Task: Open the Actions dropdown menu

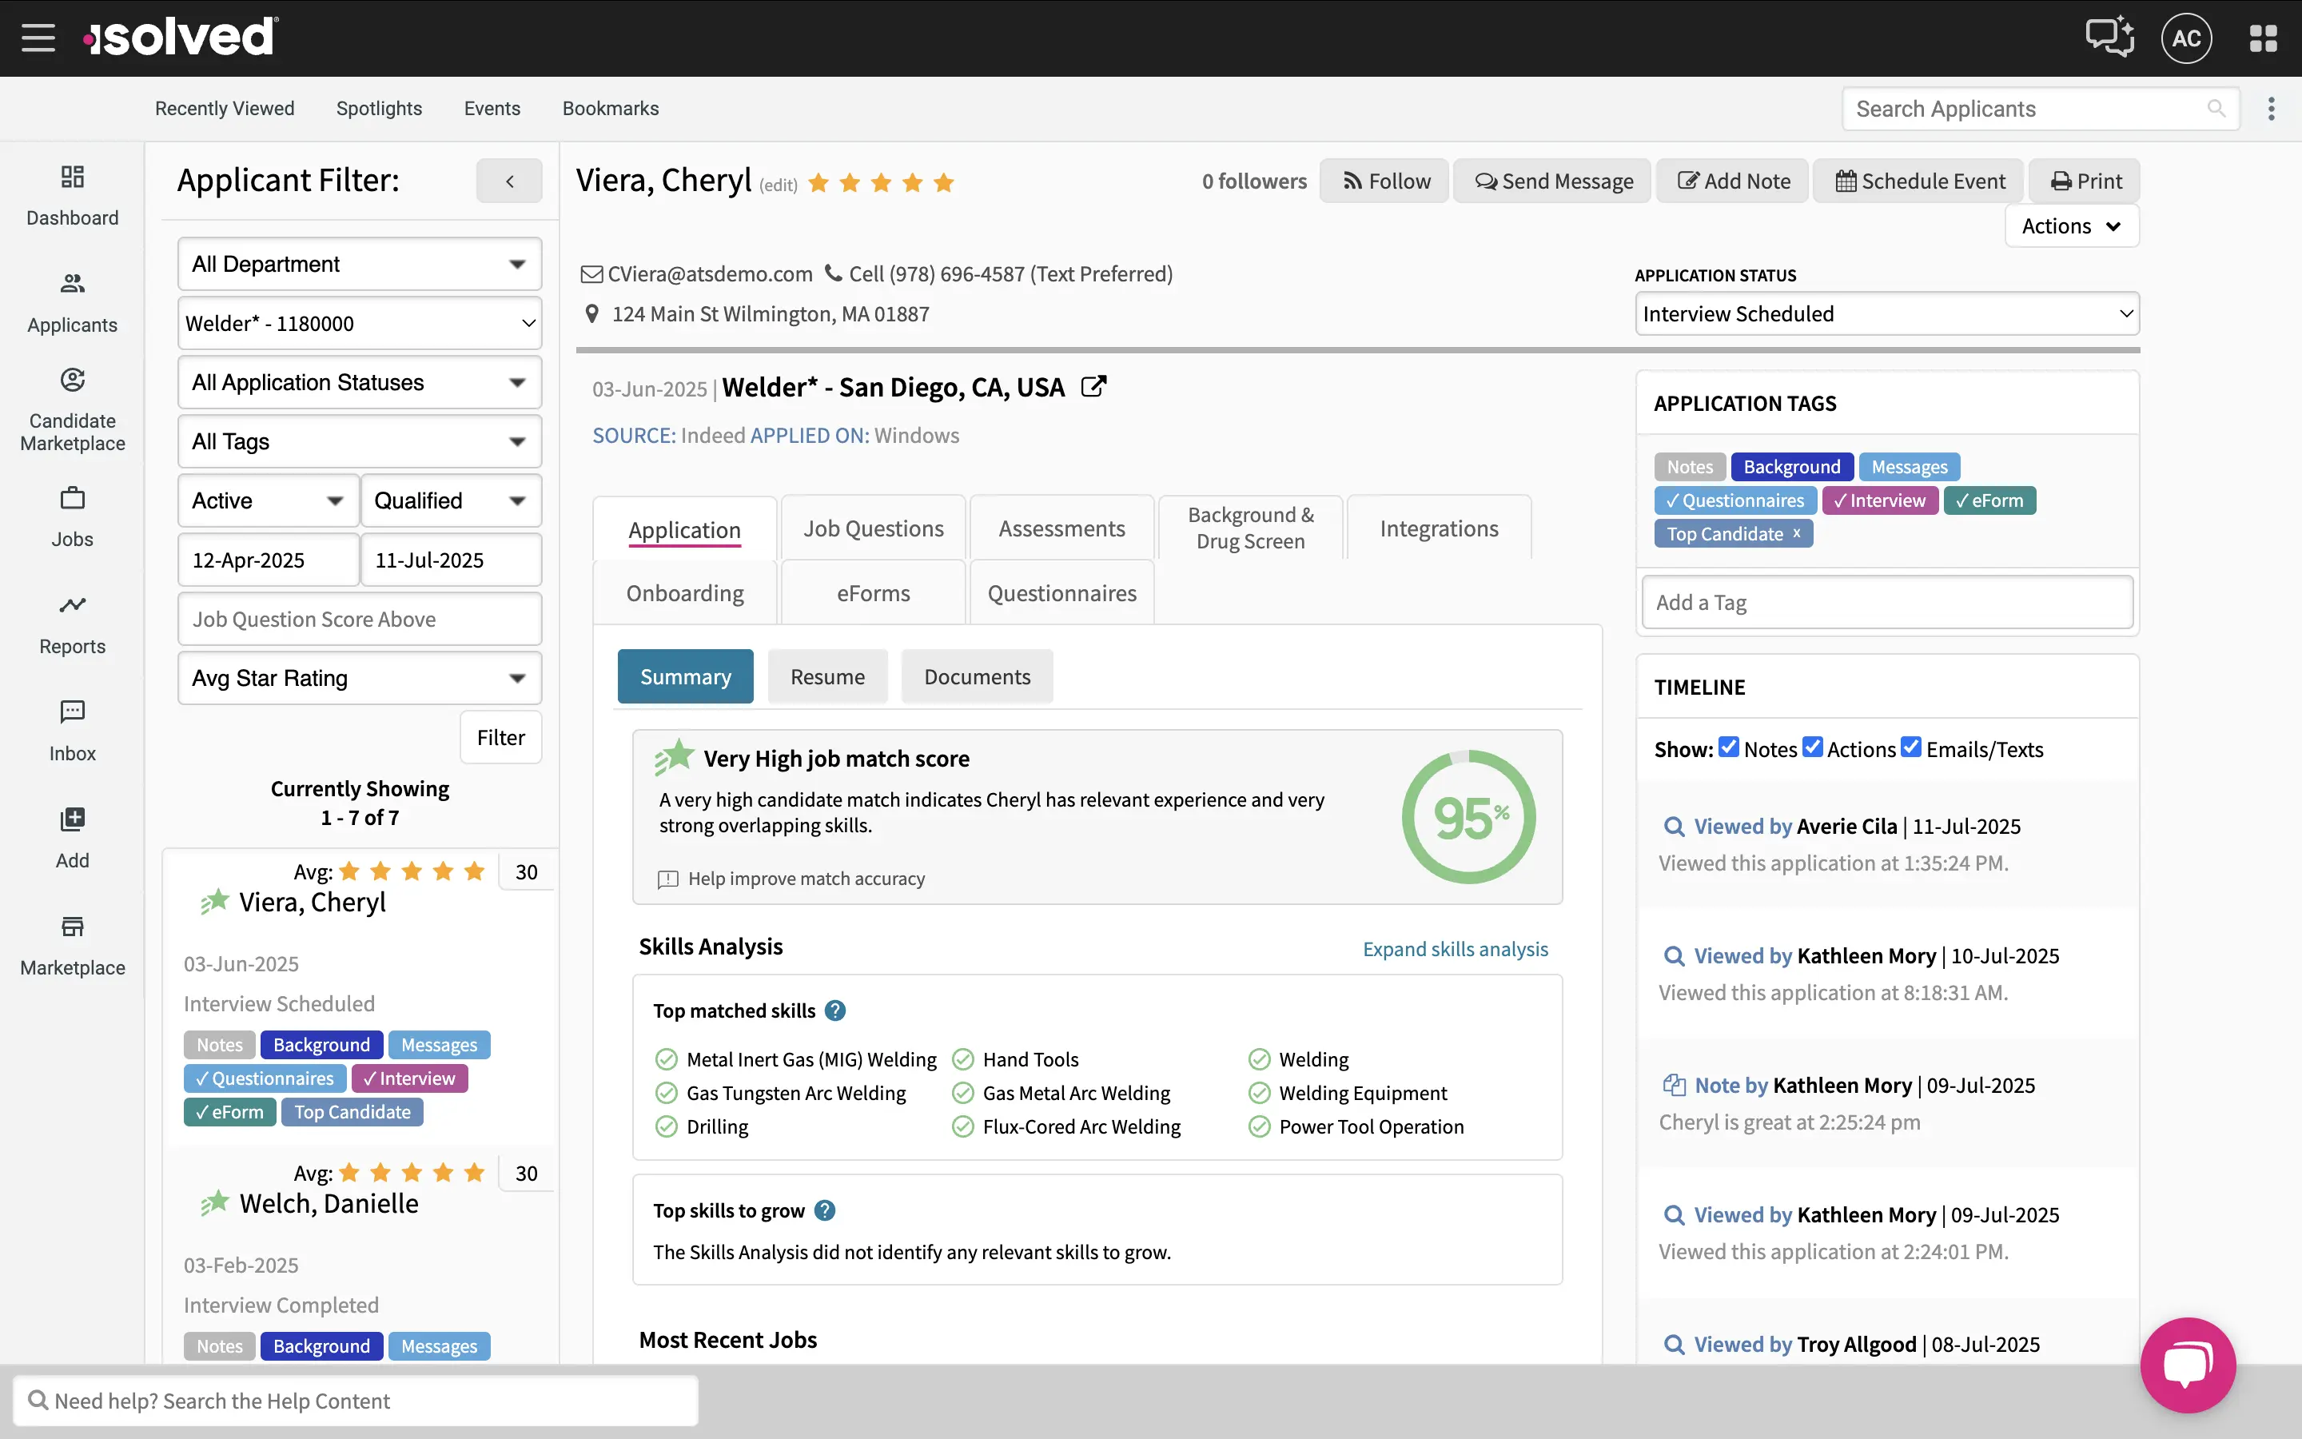Action: pos(2071,226)
